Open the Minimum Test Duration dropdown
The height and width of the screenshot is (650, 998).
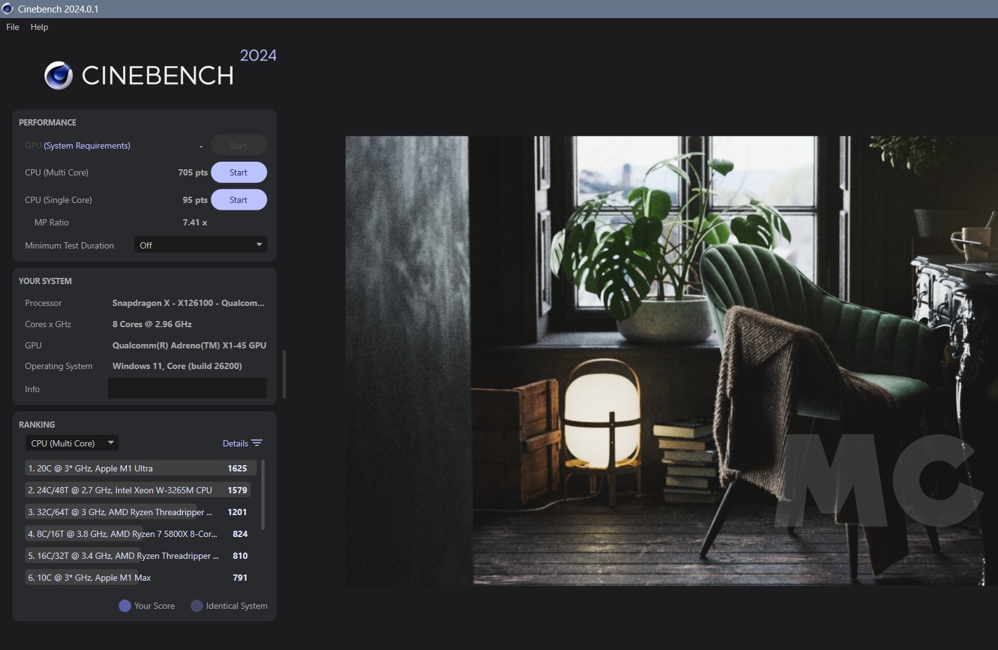coord(201,245)
